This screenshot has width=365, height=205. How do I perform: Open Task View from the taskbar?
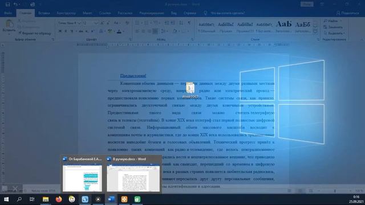(x=32, y=199)
